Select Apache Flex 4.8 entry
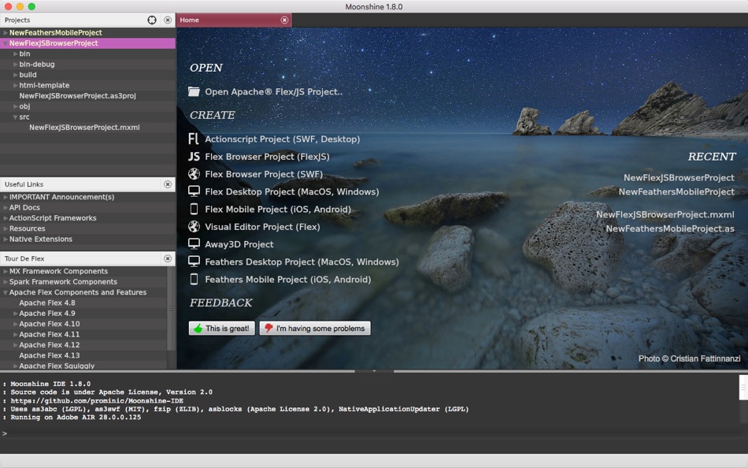748x468 pixels. point(47,303)
